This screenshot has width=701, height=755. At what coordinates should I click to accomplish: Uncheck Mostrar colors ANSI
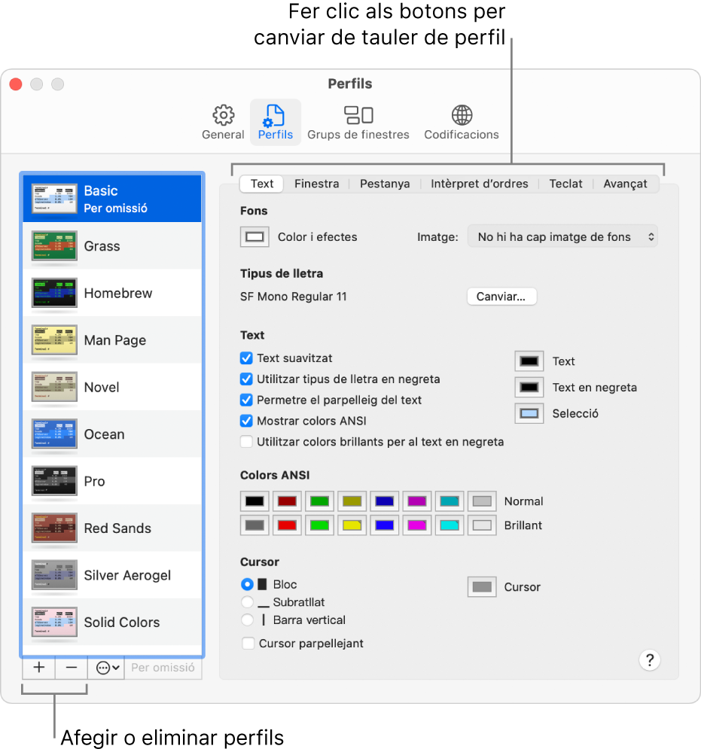(x=246, y=421)
